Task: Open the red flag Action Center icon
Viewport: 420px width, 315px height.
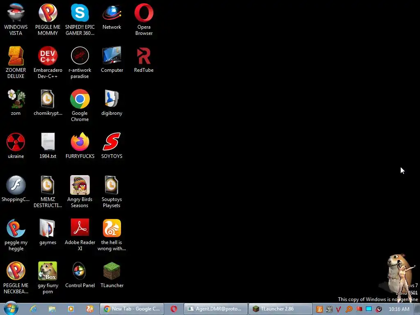Action: 359,309
